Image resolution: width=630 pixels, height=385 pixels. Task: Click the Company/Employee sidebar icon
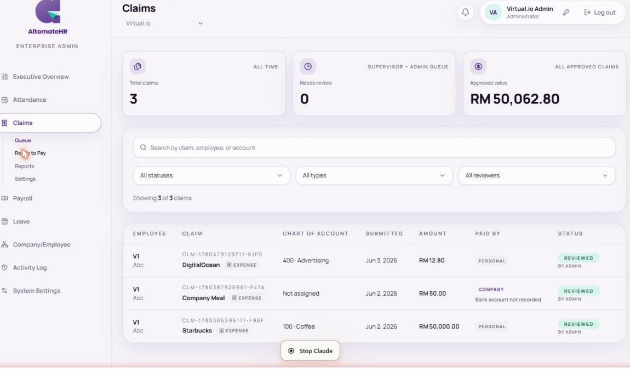click(x=4, y=244)
